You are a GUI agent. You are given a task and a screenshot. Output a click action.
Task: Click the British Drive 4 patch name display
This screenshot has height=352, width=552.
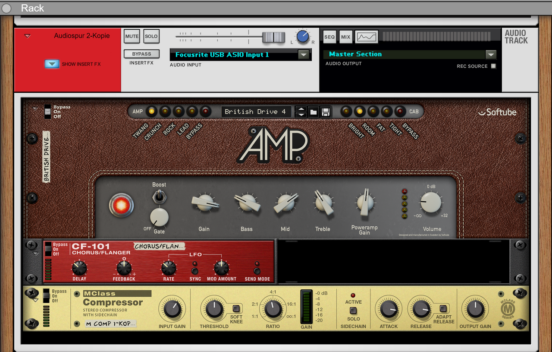tap(256, 111)
